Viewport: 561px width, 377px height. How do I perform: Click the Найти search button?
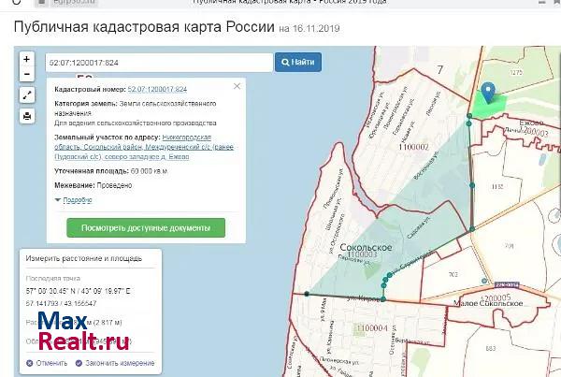(x=297, y=63)
